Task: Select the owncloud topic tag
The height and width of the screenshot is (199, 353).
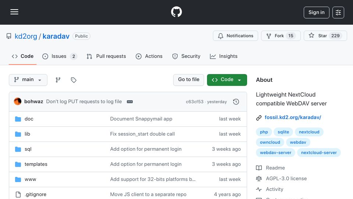Action: click(x=270, y=142)
